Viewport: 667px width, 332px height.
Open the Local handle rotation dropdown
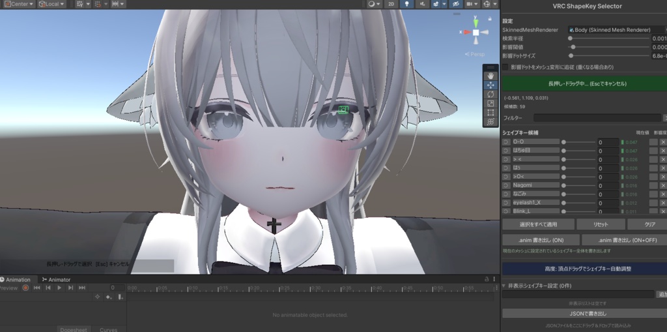(51, 4)
